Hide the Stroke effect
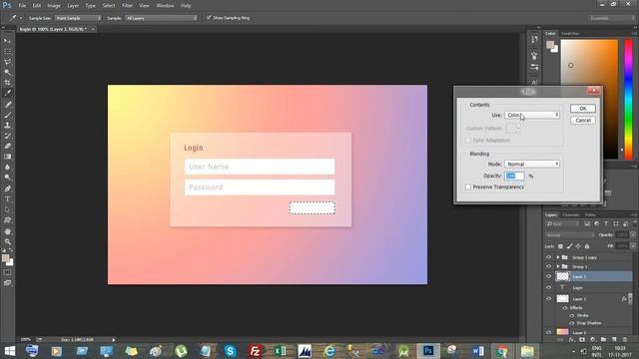Image resolution: width=639 pixels, height=359 pixels. pyautogui.click(x=572, y=315)
